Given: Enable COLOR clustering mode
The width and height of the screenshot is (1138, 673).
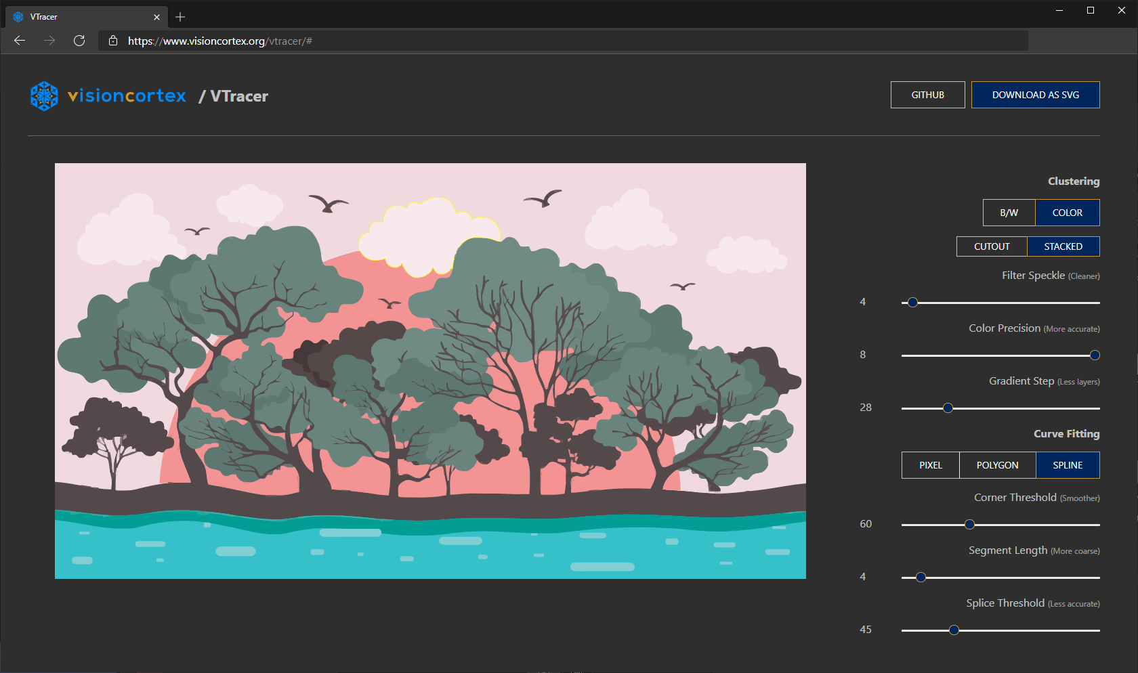Looking at the screenshot, I should coord(1067,213).
